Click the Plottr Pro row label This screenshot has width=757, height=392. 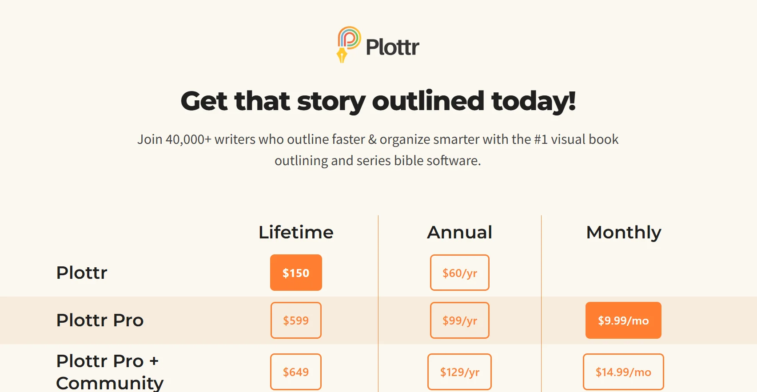click(x=100, y=320)
